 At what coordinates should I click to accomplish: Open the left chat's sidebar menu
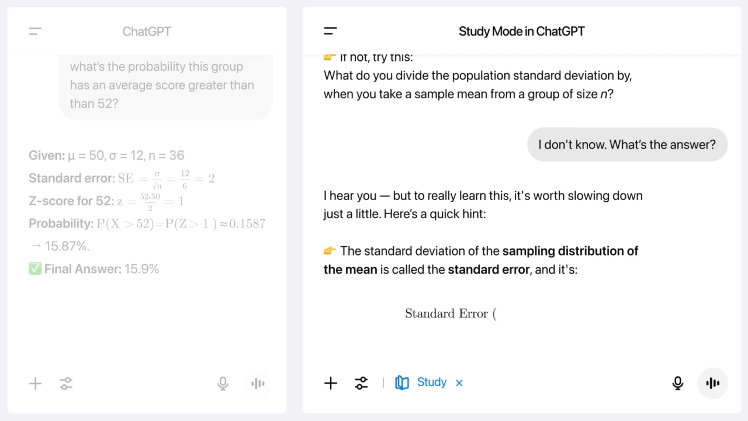point(35,31)
